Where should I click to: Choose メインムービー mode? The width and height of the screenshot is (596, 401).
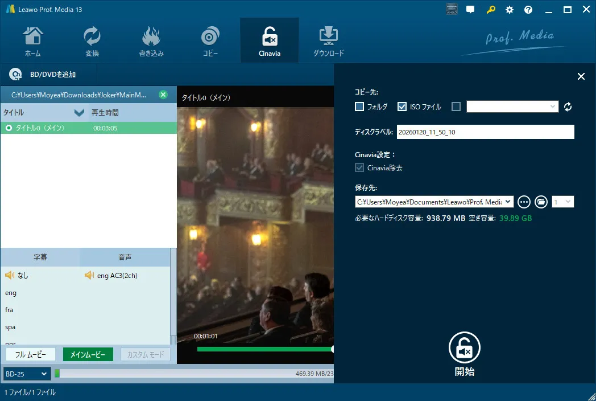pos(88,354)
